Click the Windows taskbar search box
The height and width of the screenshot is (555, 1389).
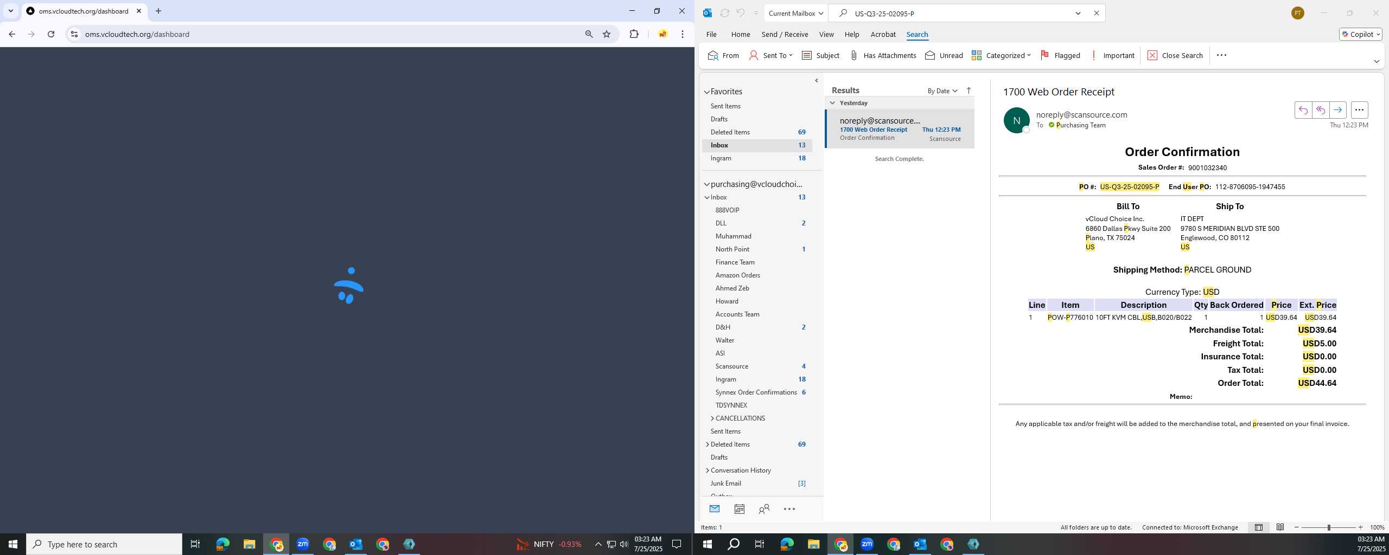[x=104, y=544]
